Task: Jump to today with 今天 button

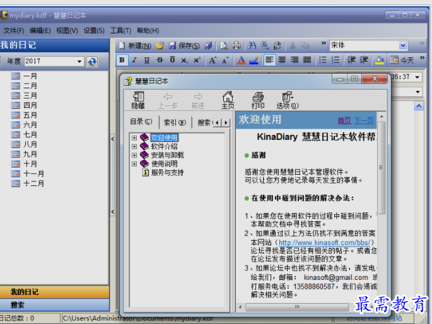Action: [x=402, y=60]
